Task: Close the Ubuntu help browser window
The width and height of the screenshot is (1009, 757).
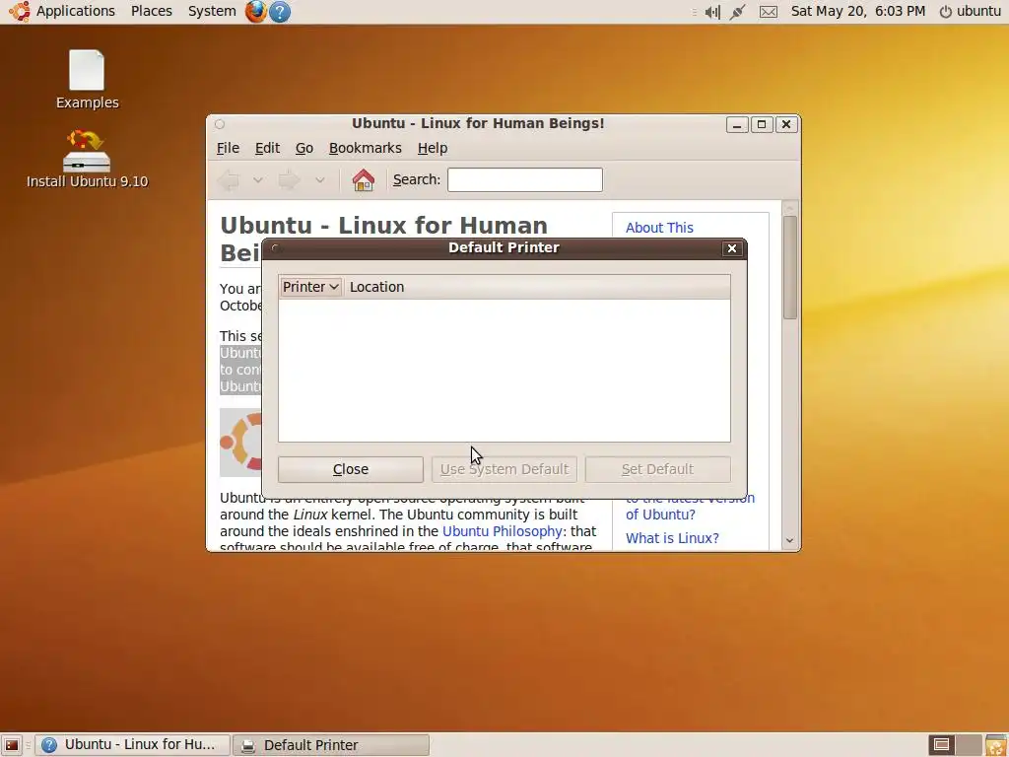Action: (x=785, y=124)
